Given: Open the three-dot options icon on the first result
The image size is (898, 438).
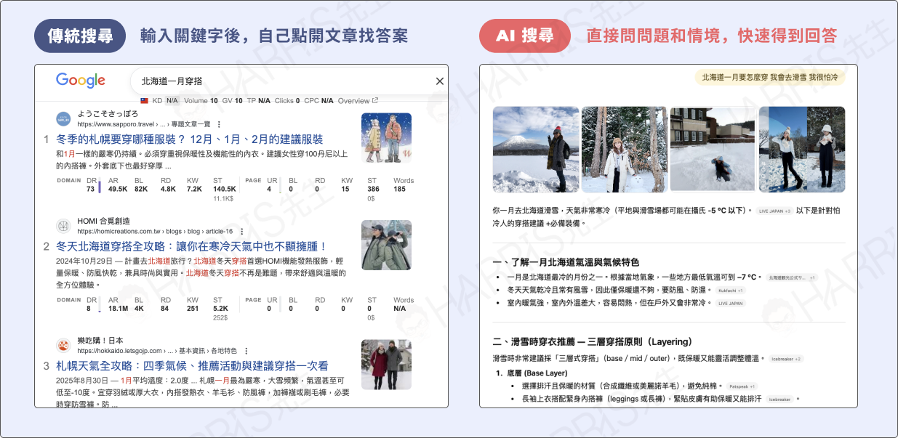Looking at the screenshot, I should click(219, 123).
